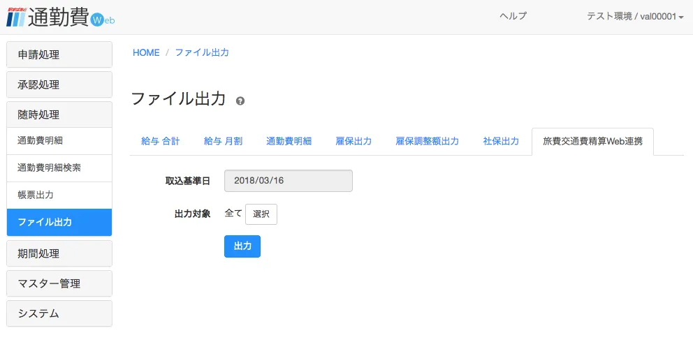This screenshot has height=363, width=693.
Task: Click the blue 出力 button
Action: click(242, 246)
